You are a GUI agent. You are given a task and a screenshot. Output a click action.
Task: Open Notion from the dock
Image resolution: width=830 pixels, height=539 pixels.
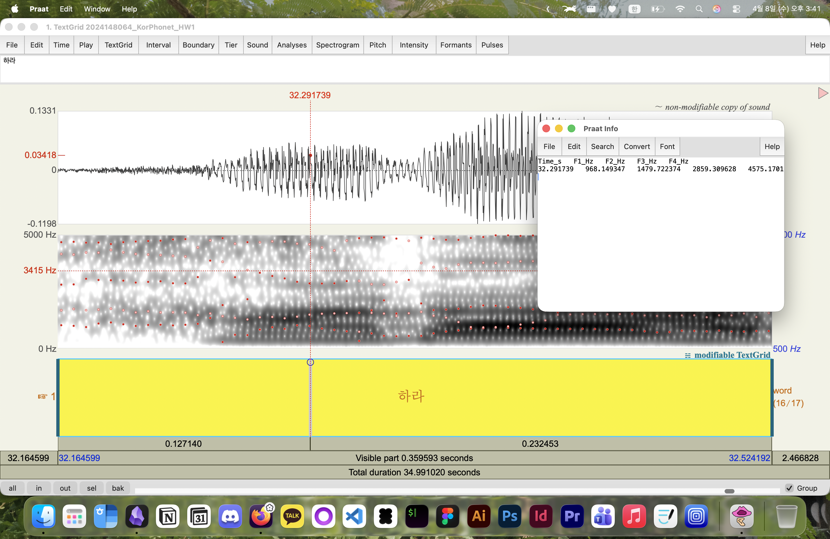coord(168,516)
